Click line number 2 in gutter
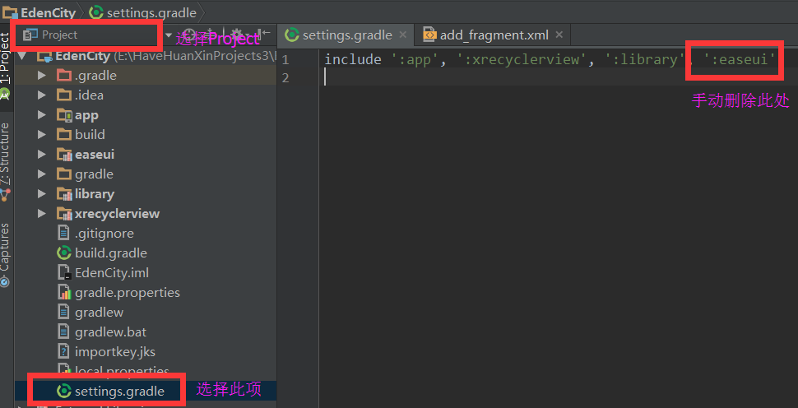Screen dimensions: 798x408 tap(285, 78)
